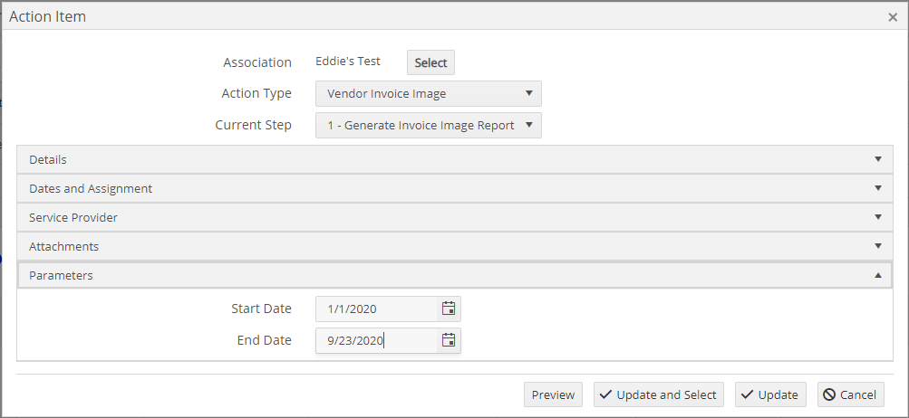The image size is (909, 418).
Task: Click the Update and Select button
Action: click(x=659, y=394)
